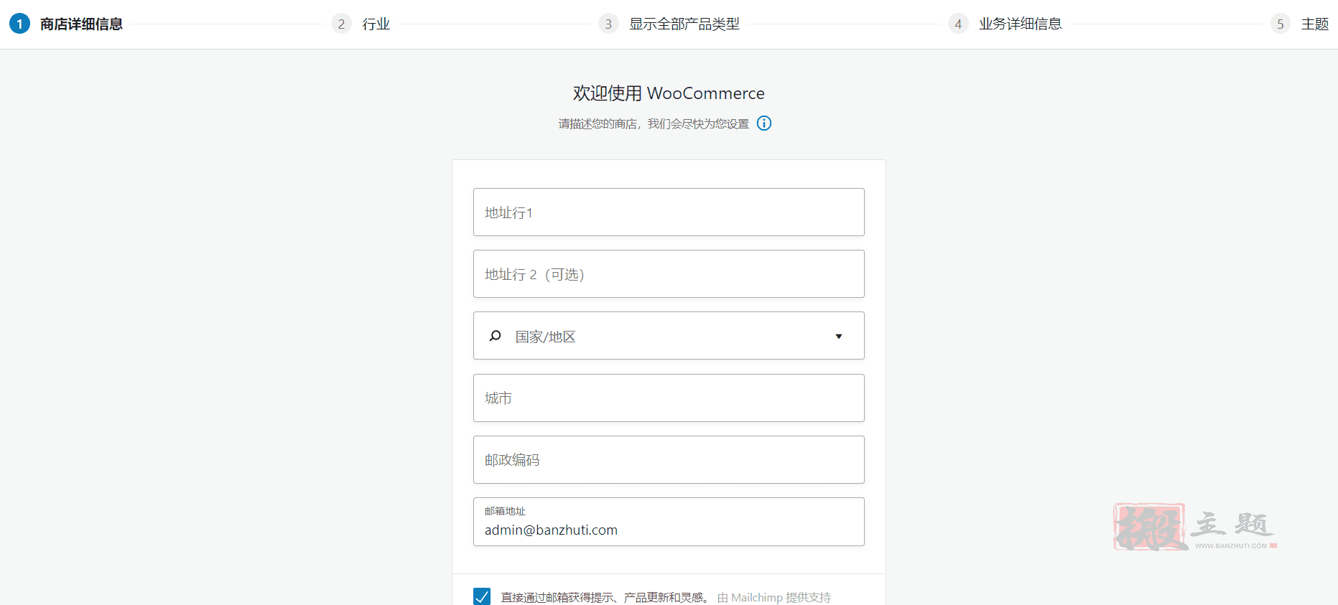Click the 邮箱地址 field with admin@banzhuti.com
The image size is (1338, 605).
tap(669, 522)
